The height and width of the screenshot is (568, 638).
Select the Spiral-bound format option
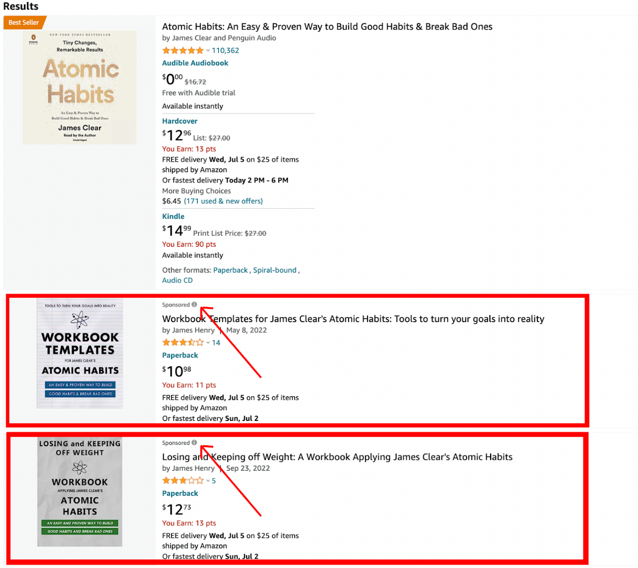point(274,270)
